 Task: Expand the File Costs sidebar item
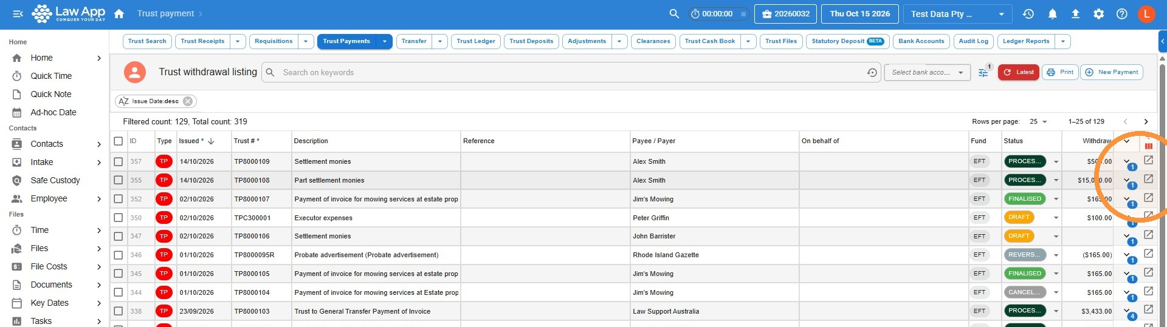tap(99, 266)
